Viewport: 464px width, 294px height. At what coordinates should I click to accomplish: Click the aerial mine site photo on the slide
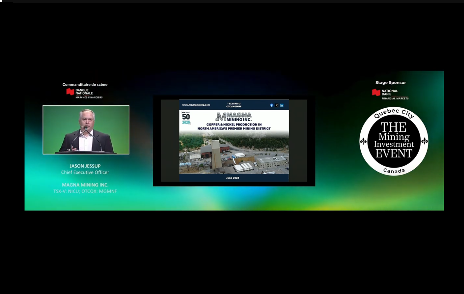[234, 153]
